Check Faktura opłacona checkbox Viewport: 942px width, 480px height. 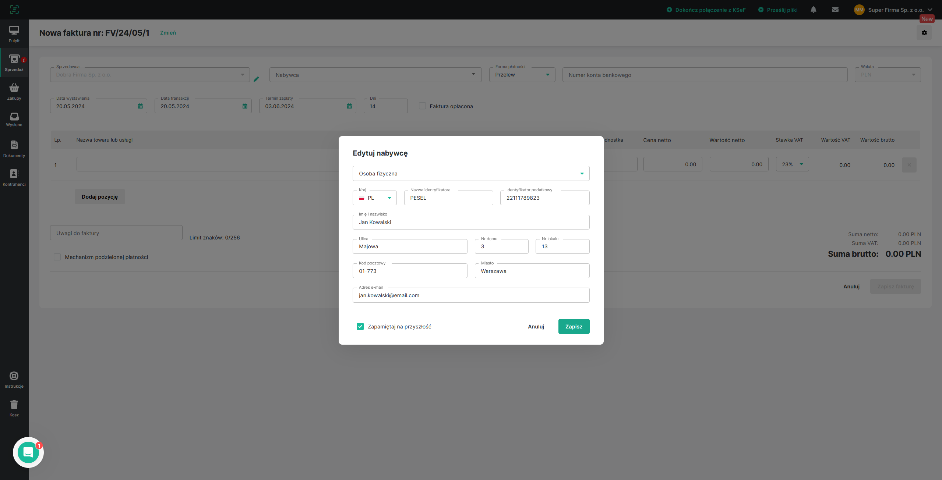[x=422, y=106]
